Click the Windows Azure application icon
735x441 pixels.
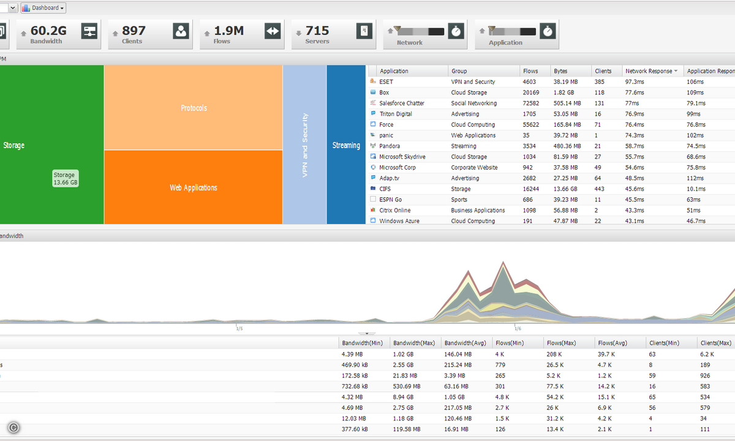373,221
